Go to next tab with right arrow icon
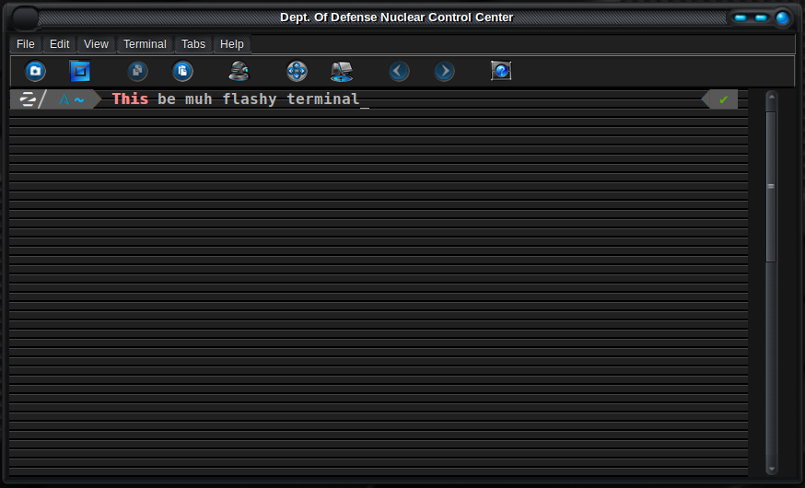Image resolution: width=805 pixels, height=488 pixels. pyautogui.click(x=444, y=71)
